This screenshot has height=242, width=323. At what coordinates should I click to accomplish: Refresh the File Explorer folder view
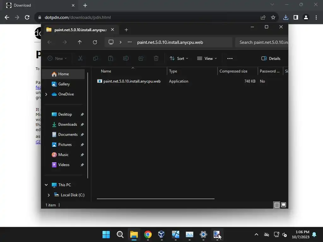point(95,42)
